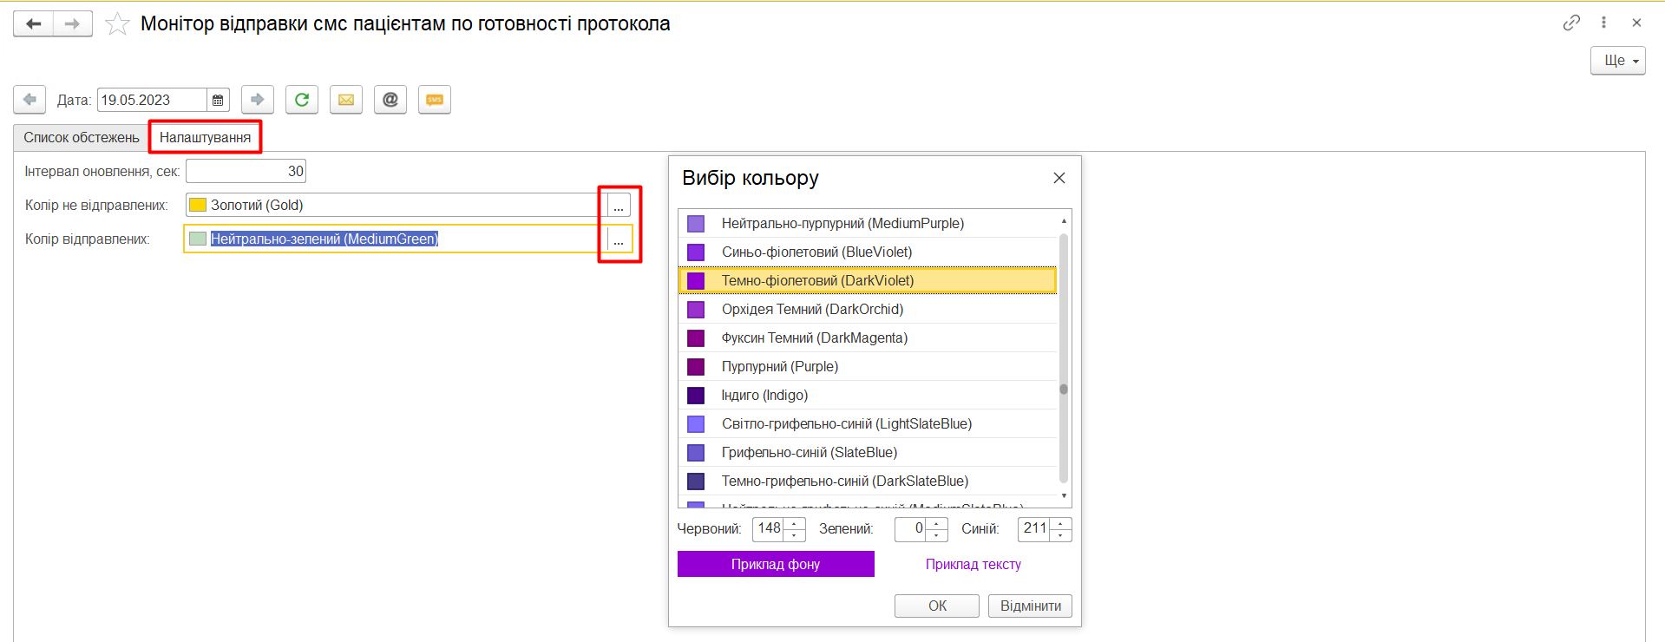
Task: Select the Налаштування tab
Action: (205, 138)
